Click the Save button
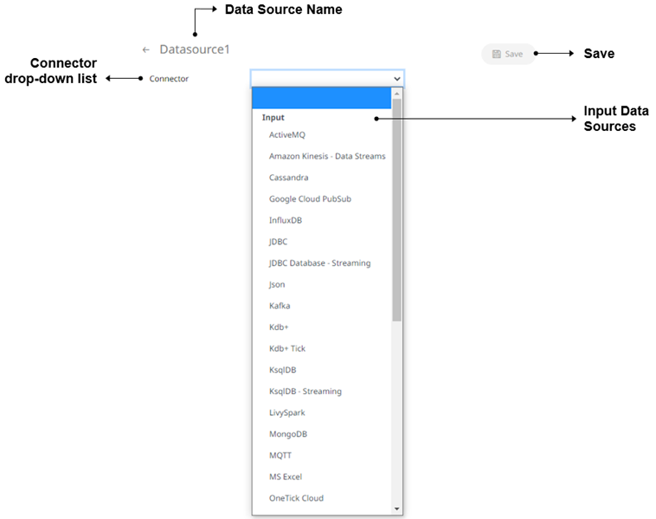 508,54
